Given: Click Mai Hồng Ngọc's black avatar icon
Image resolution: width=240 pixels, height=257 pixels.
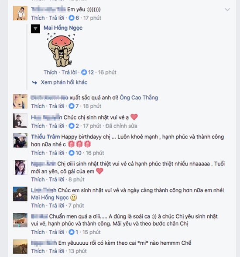Looking at the screenshot, I should (35, 29).
